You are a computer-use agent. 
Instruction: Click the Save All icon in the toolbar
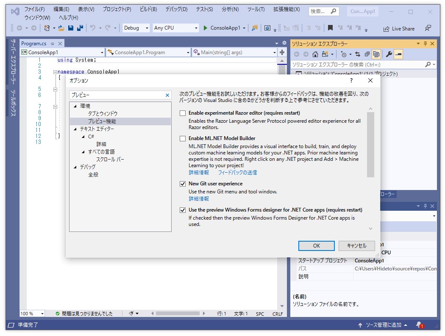pyautogui.click(x=80, y=28)
